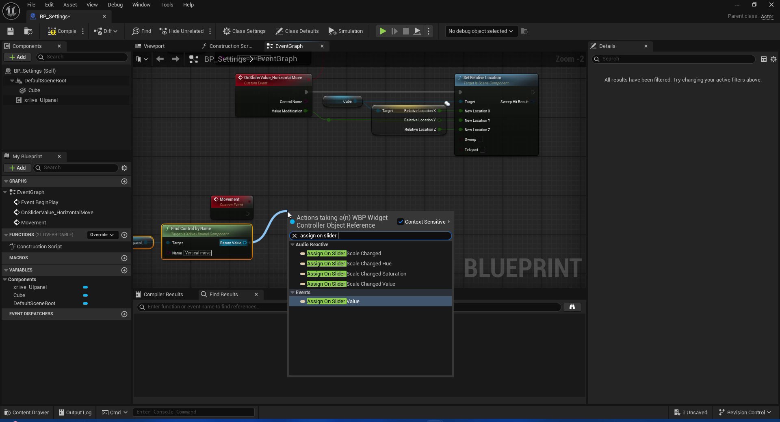
Task: Open details property matrix icon
Action: (x=764, y=59)
